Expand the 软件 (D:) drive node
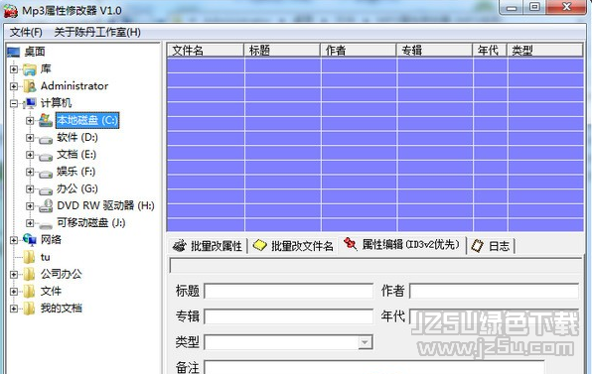 tap(30, 138)
